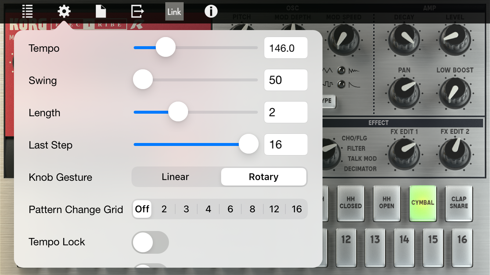Set Pattern Change Grid to 4
This screenshot has height=275, width=490.
tap(208, 209)
